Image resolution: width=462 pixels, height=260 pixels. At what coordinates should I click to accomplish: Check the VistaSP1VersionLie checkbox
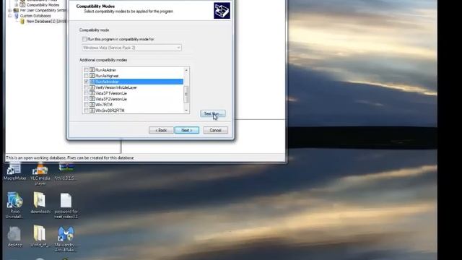86,93
